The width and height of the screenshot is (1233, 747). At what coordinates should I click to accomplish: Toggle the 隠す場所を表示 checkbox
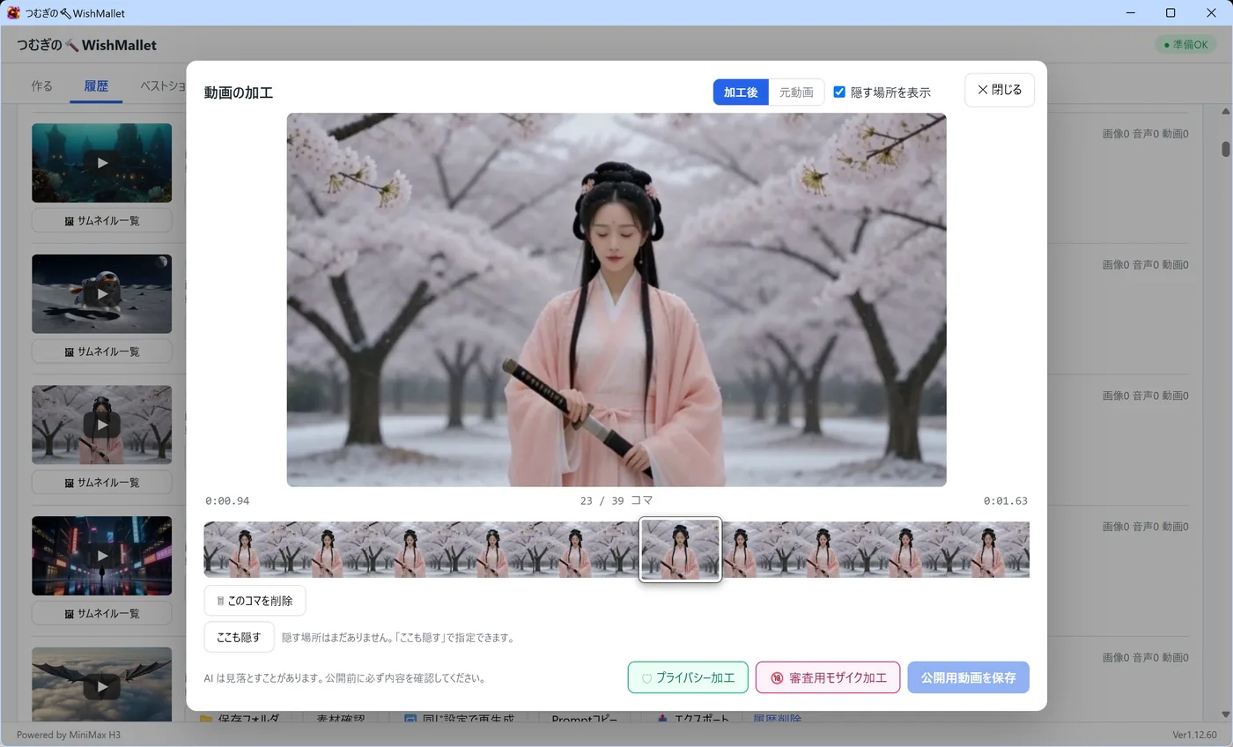tap(839, 92)
